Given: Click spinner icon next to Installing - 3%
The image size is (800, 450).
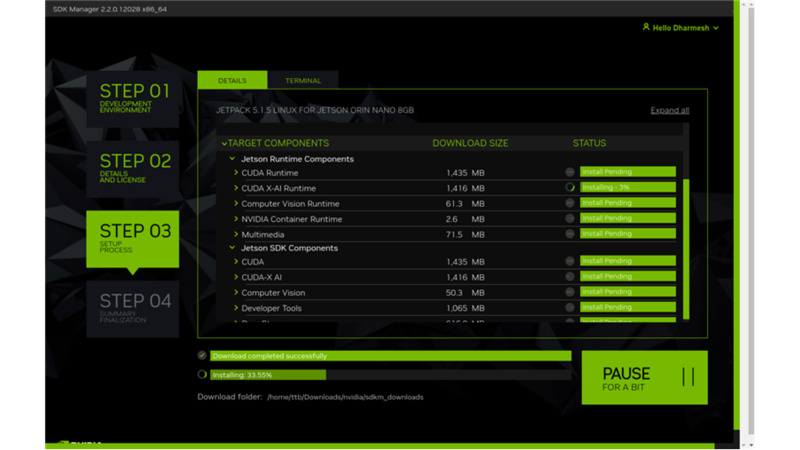Looking at the screenshot, I should coord(570,187).
